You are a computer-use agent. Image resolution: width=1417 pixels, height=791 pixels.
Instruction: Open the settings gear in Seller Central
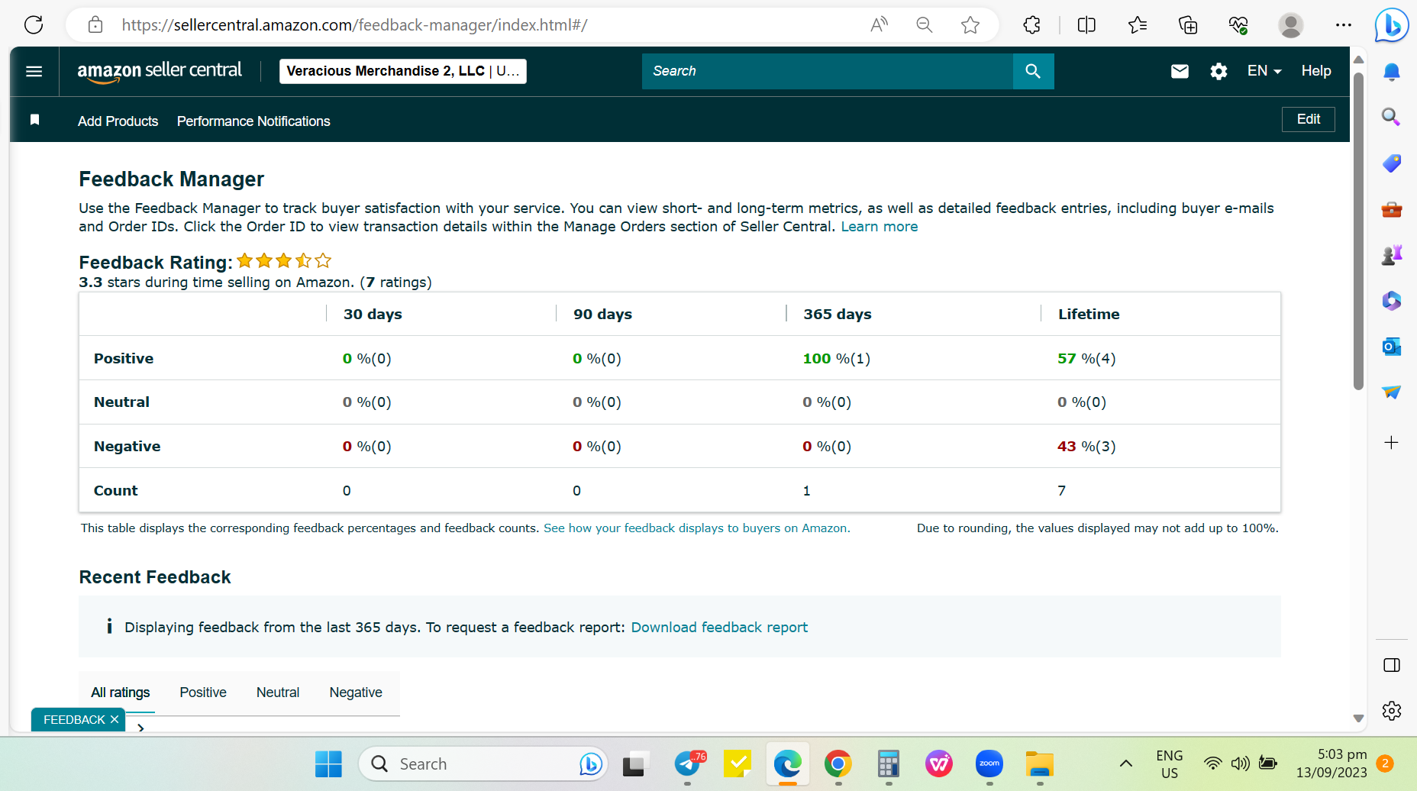click(1218, 71)
